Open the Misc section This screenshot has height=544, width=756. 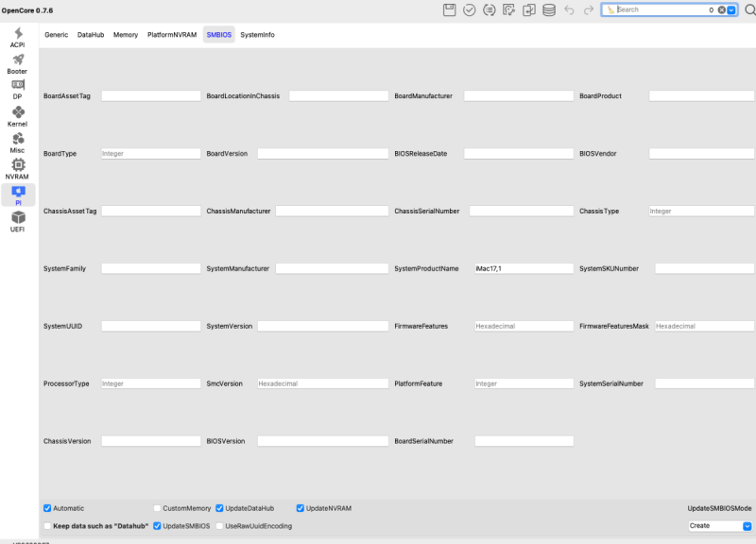point(18,144)
